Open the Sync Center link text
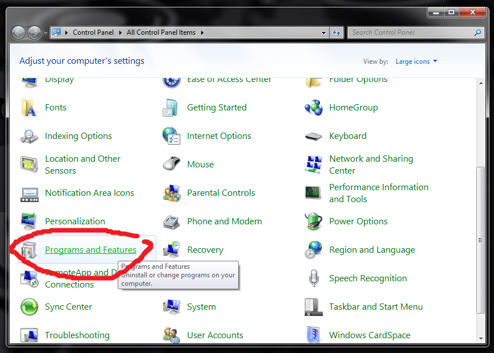Image resolution: width=494 pixels, height=353 pixels. [x=69, y=307]
